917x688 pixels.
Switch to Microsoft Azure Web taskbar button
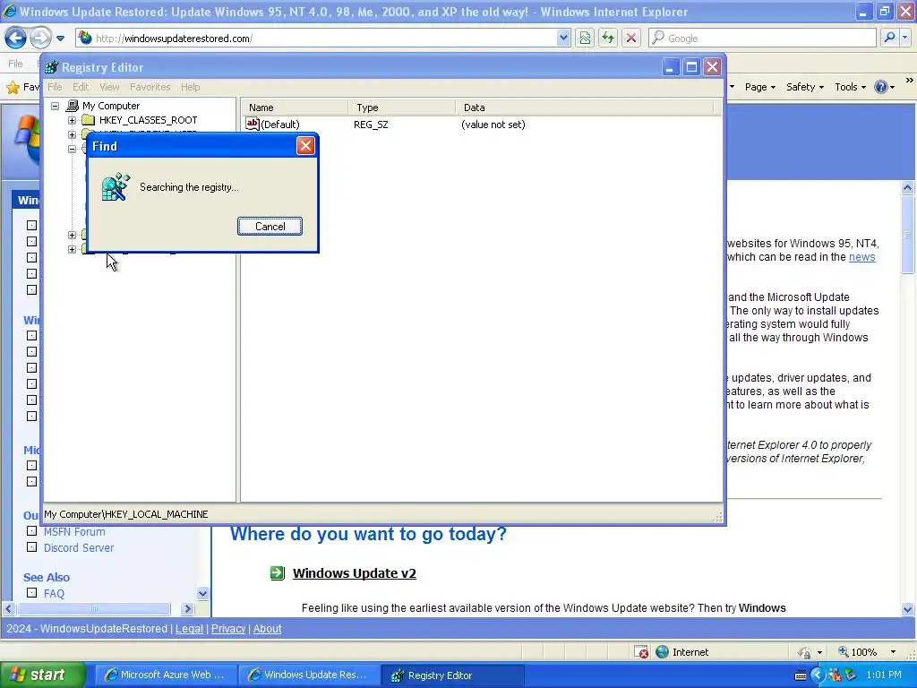pyautogui.click(x=165, y=675)
